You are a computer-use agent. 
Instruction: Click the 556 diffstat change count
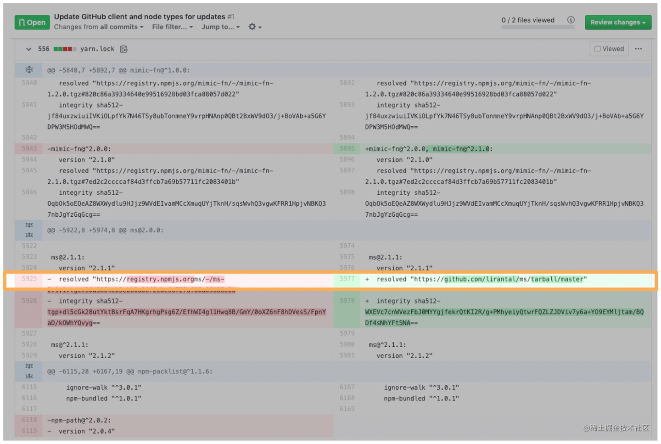[x=44, y=49]
